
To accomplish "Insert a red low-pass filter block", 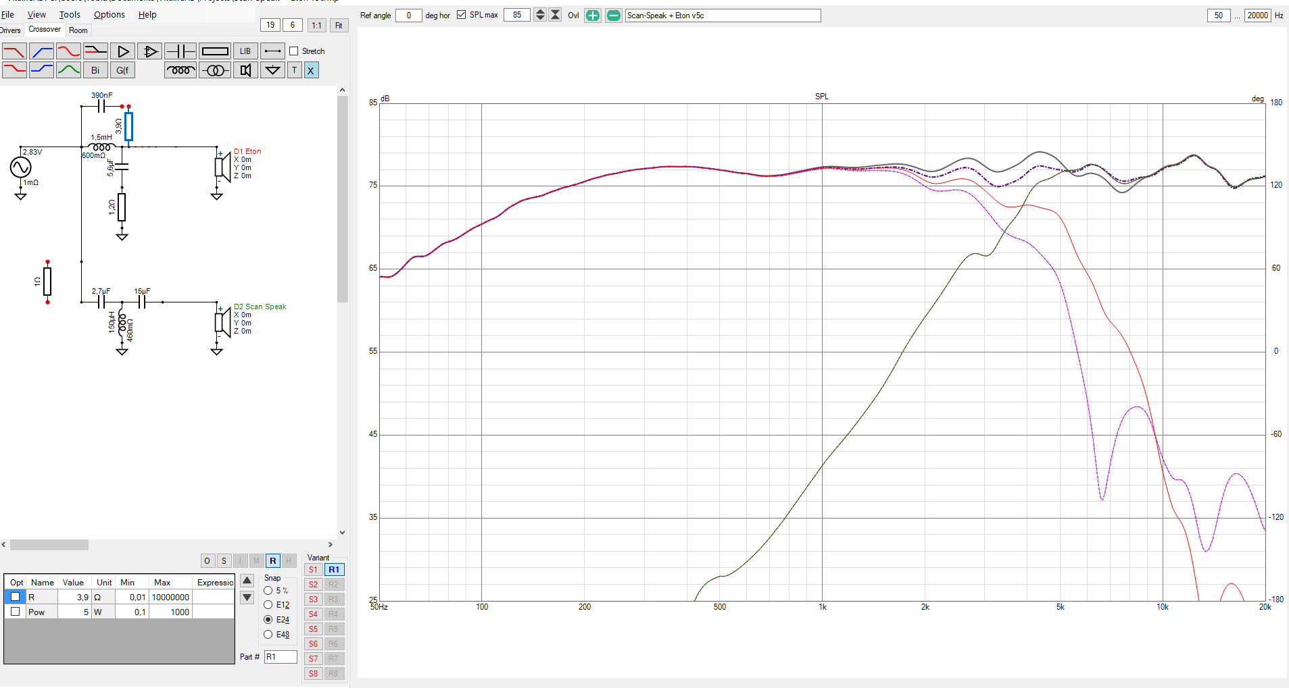I will coord(14,51).
